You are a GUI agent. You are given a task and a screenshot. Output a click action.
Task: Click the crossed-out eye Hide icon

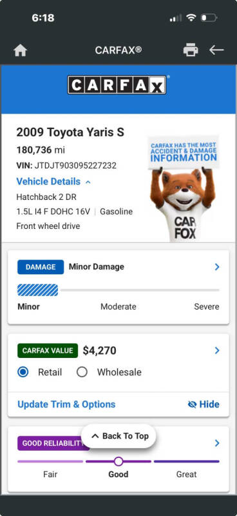(x=192, y=404)
